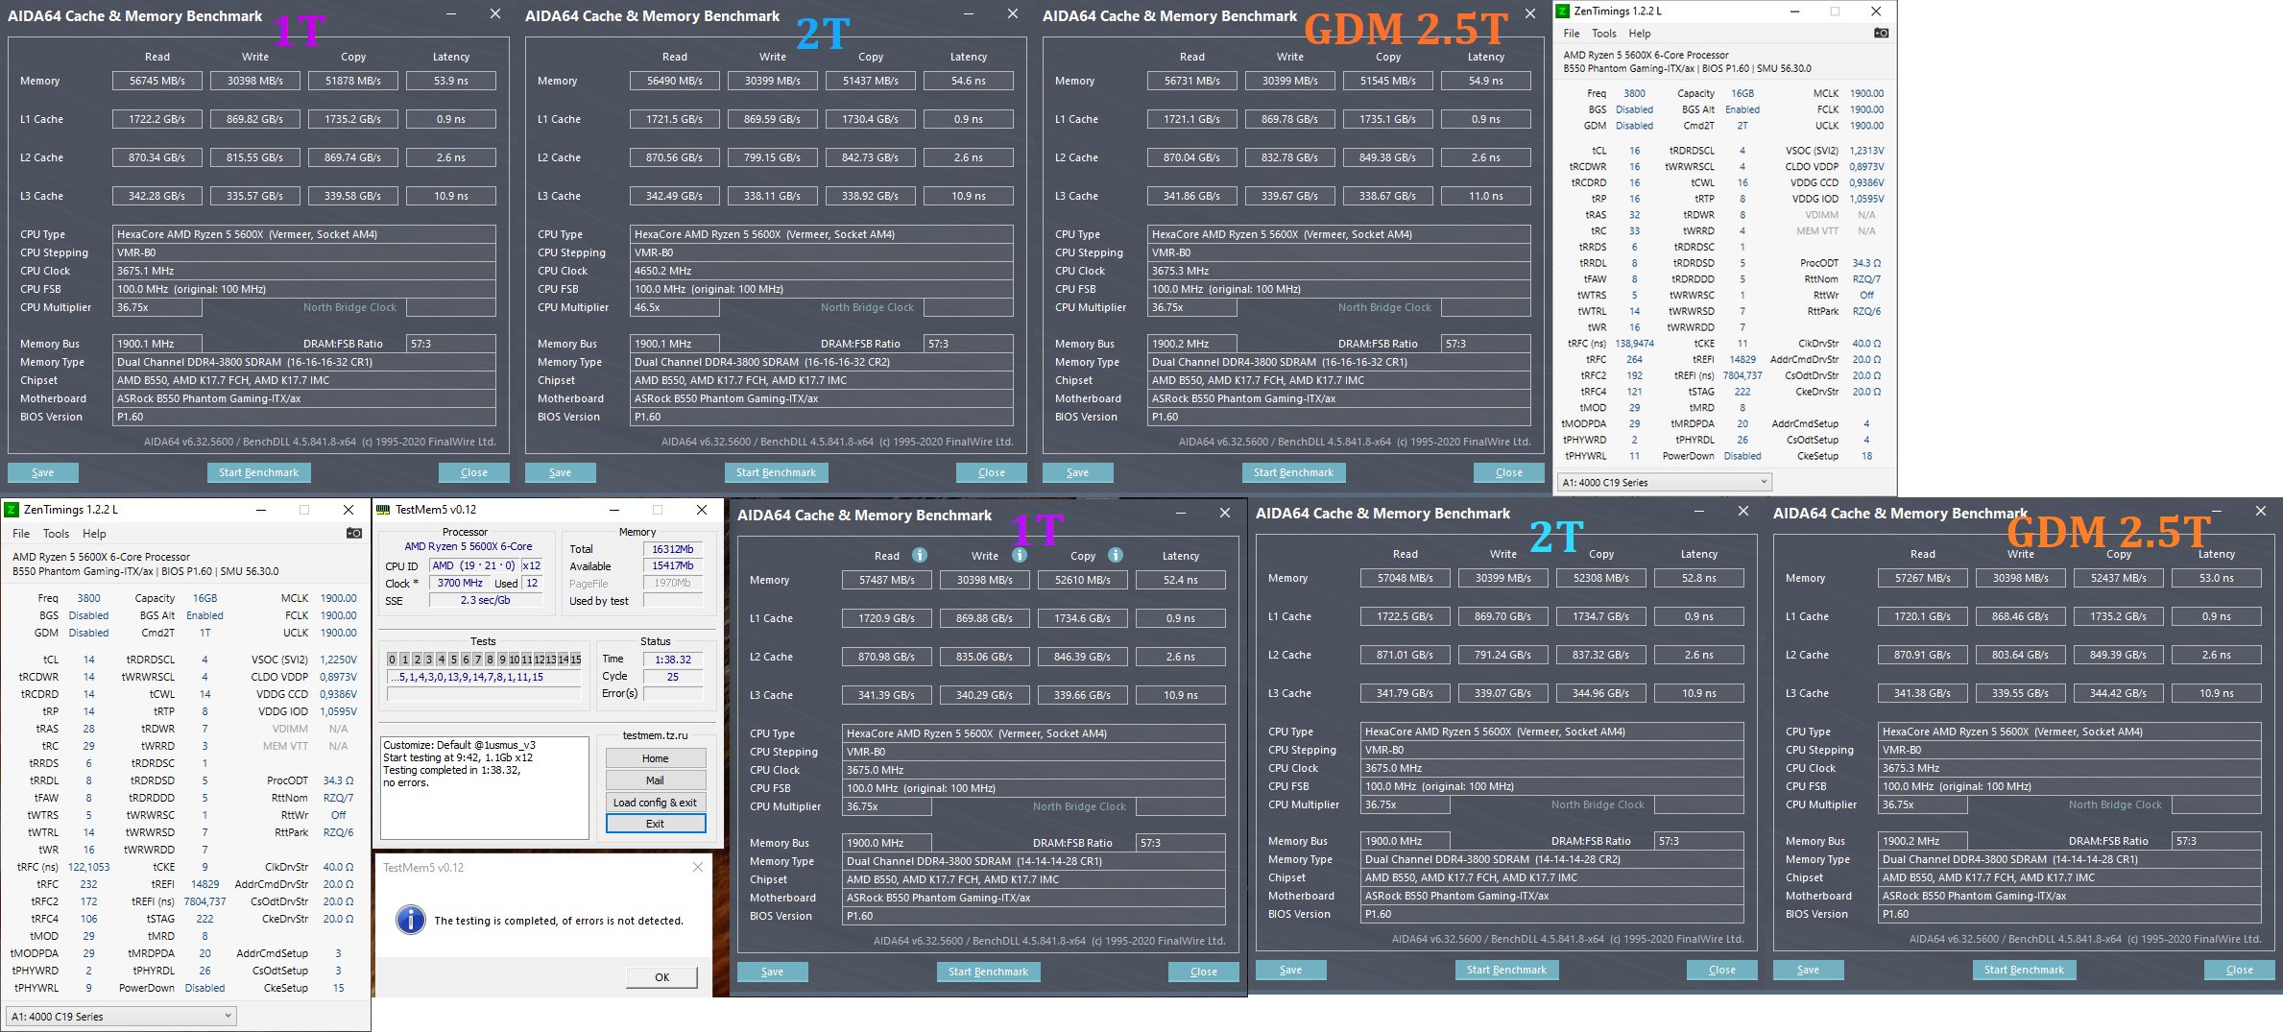Start Benchmark in the AIDA64 window reading 56490 MB/s
The width and height of the screenshot is (2283, 1032).
776,472
